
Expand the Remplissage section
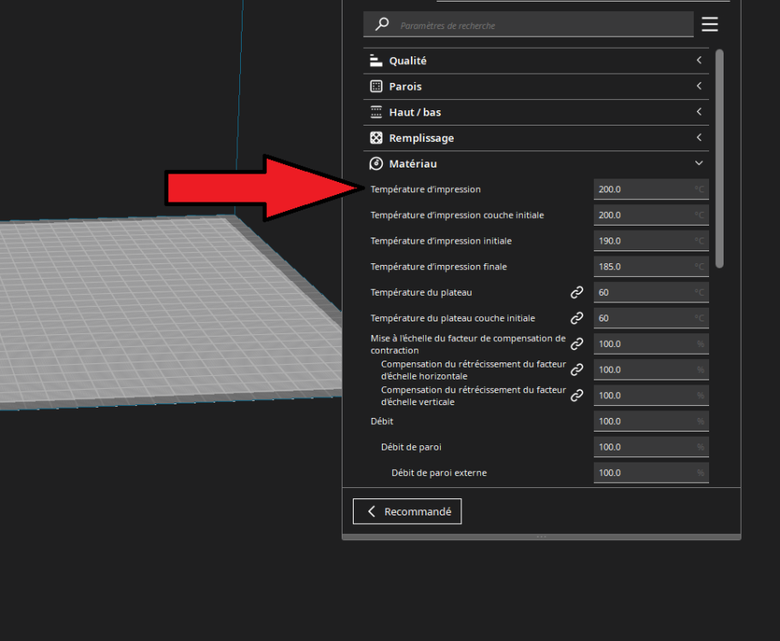click(x=536, y=138)
